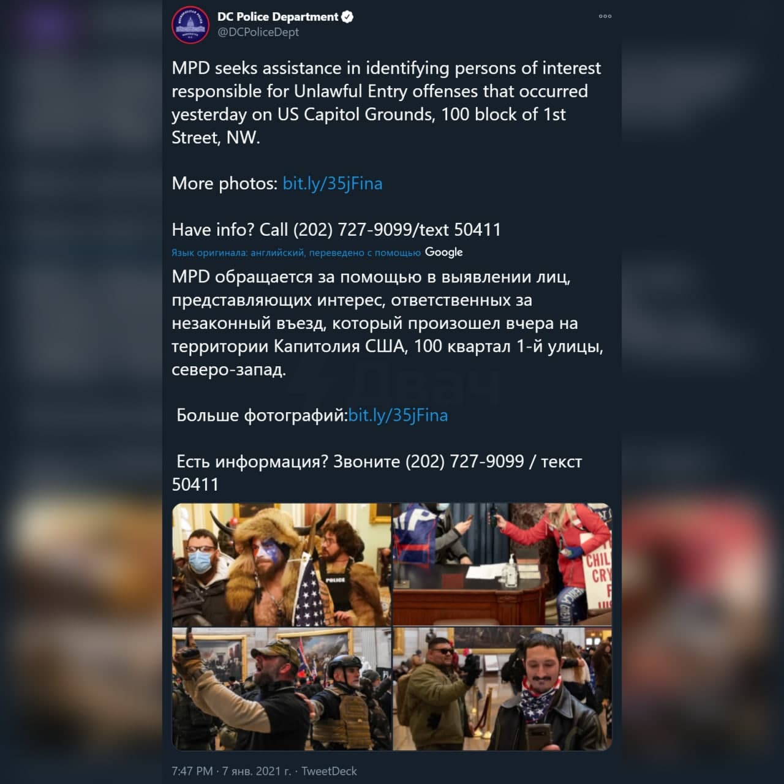The height and width of the screenshot is (784, 784).
Task: Select the Russian translated text paragraph
Action: tap(388, 323)
